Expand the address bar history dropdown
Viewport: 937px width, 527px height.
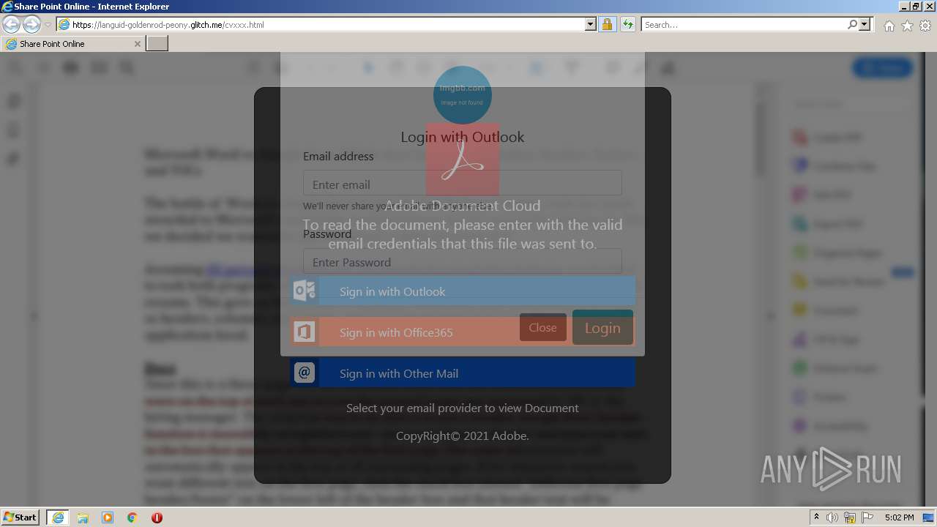click(x=591, y=24)
